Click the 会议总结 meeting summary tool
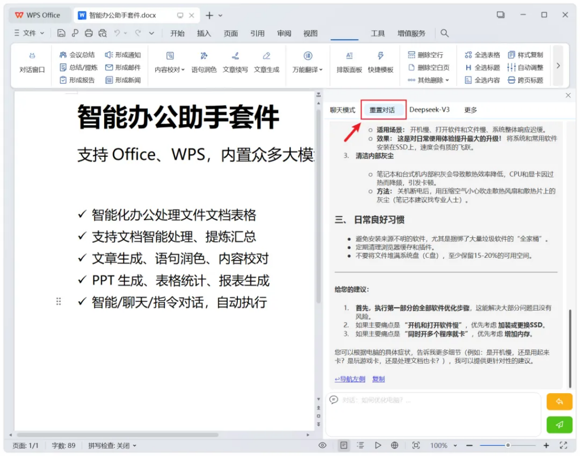 77,55
